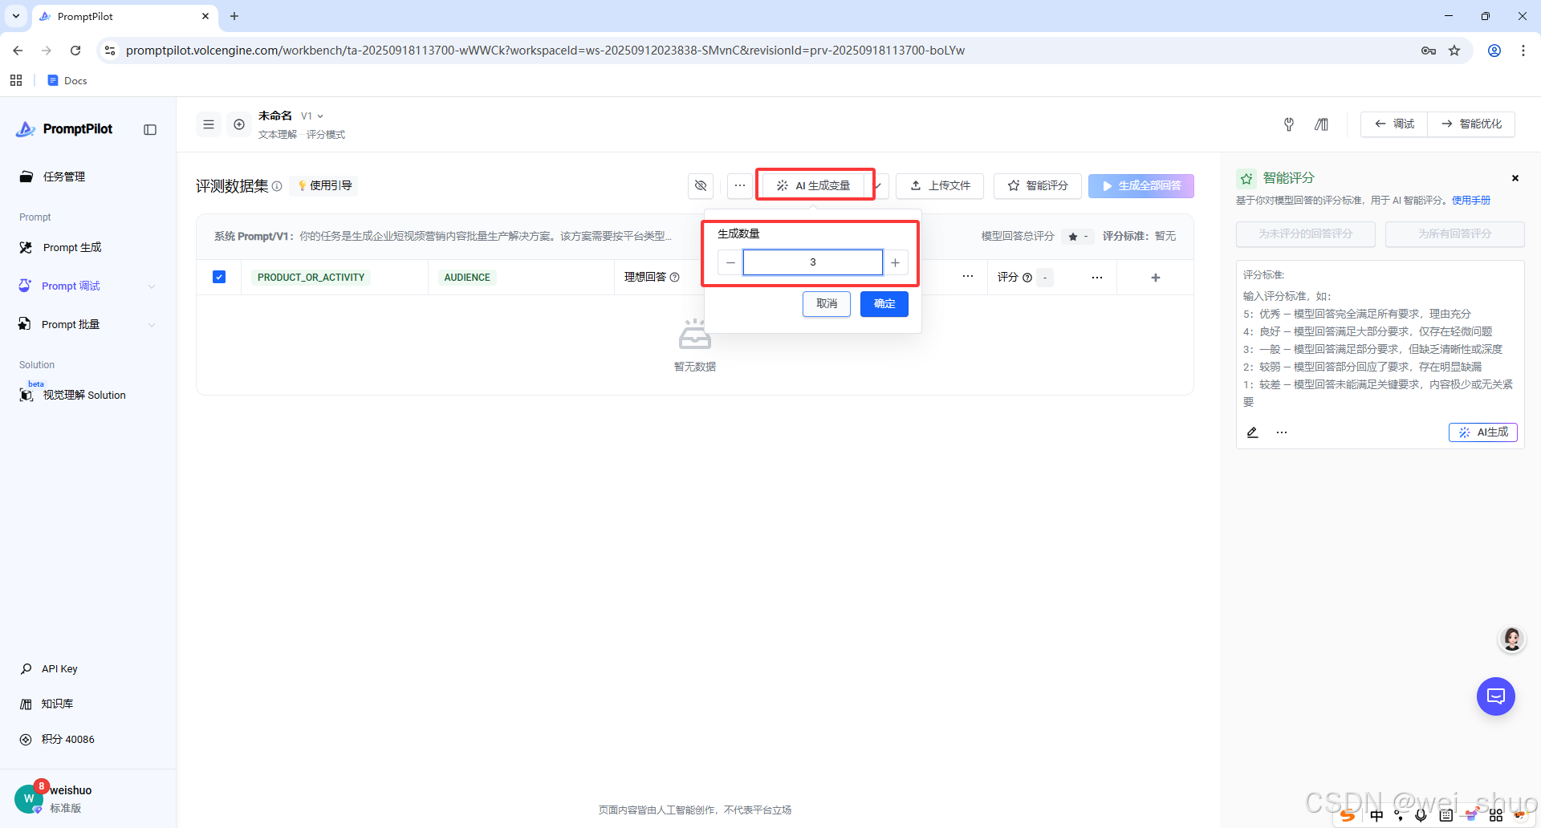Focus the 生成数量 number input field
1541x828 pixels.
812,262
